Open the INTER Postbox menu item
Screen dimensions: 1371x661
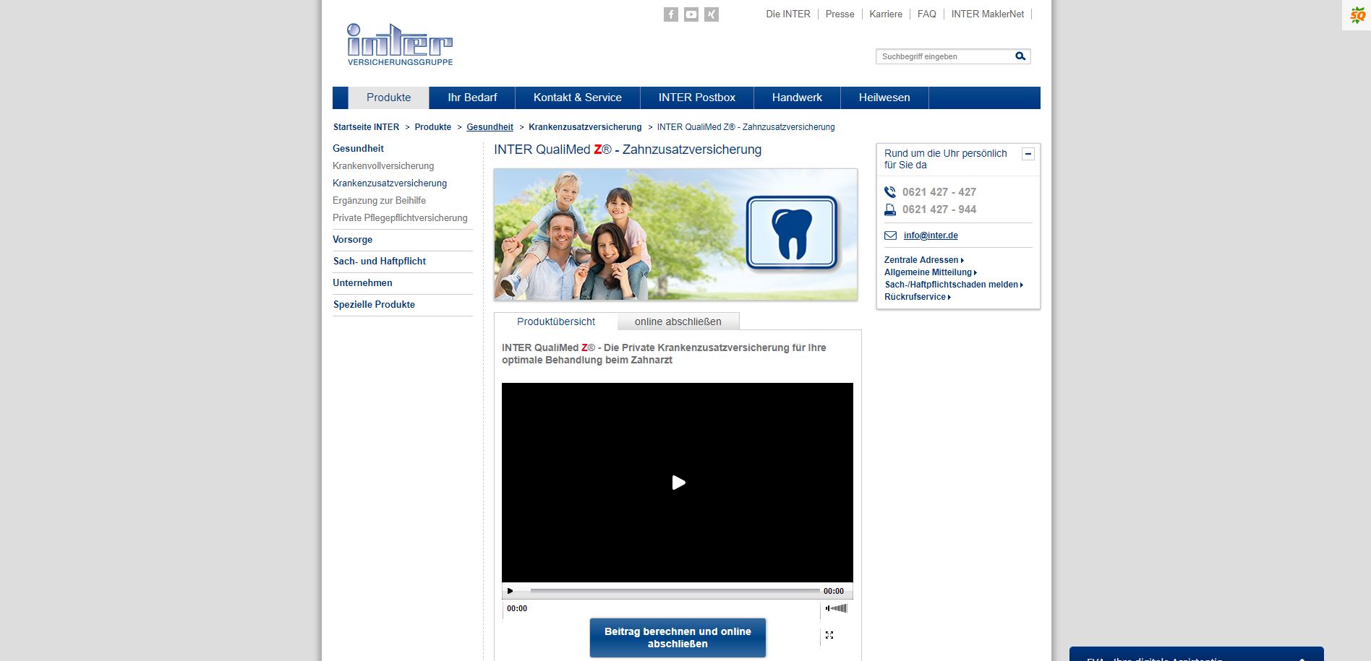coord(697,98)
